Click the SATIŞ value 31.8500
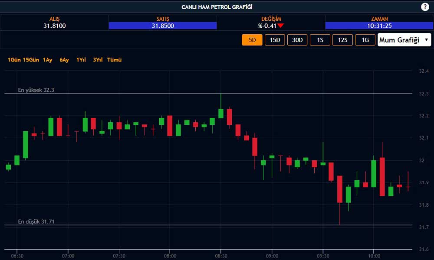 [163, 26]
